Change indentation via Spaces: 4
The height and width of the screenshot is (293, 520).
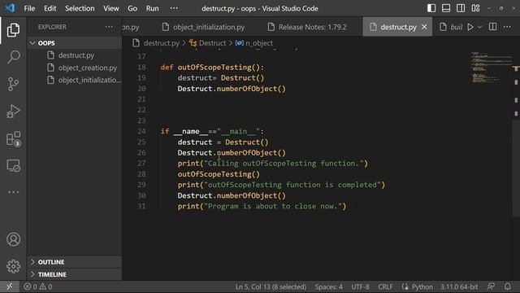coord(328,286)
